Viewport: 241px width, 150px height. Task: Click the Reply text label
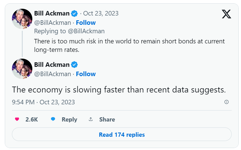pos(69,120)
